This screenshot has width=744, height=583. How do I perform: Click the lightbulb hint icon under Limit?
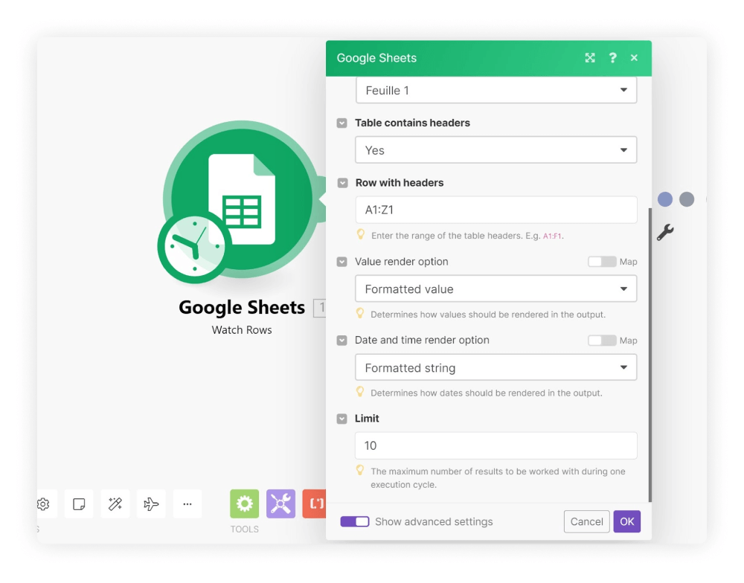click(x=360, y=470)
